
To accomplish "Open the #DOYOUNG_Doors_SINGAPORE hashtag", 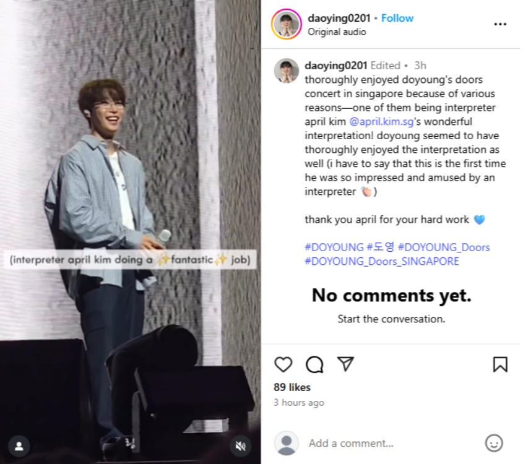I will [382, 261].
